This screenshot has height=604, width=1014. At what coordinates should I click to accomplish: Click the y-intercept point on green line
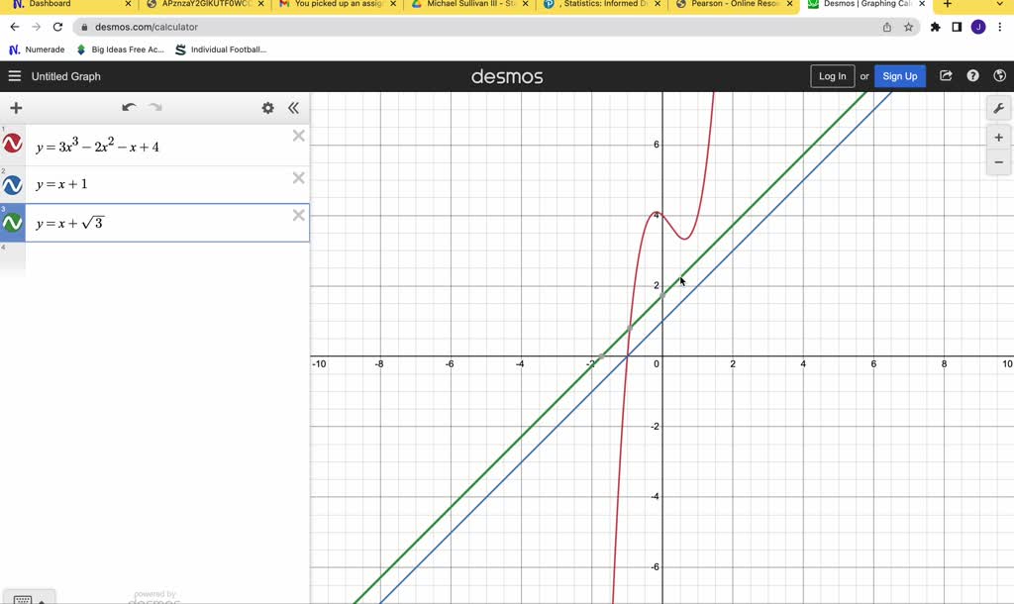click(x=662, y=295)
